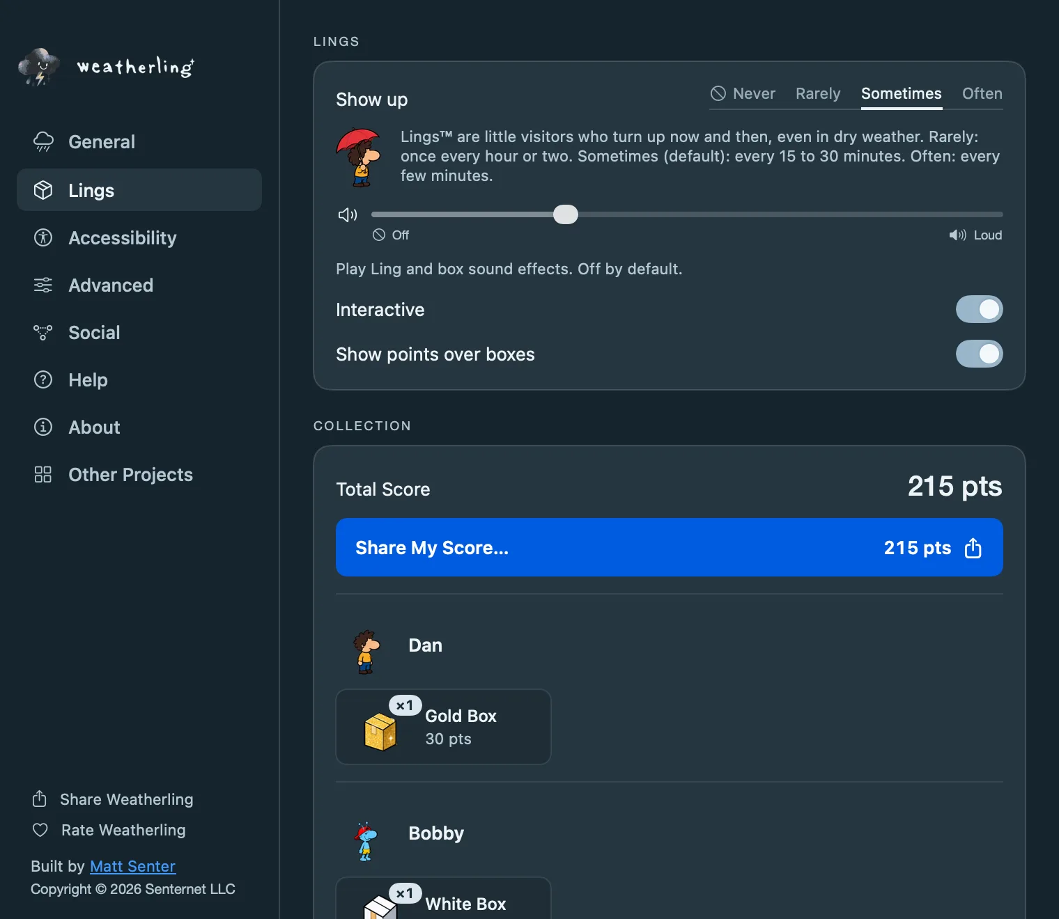The width and height of the screenshot is (1059, 919).
Task: Choose the Often show-up option
Action: pyautogui.click(x=982, y=93)
